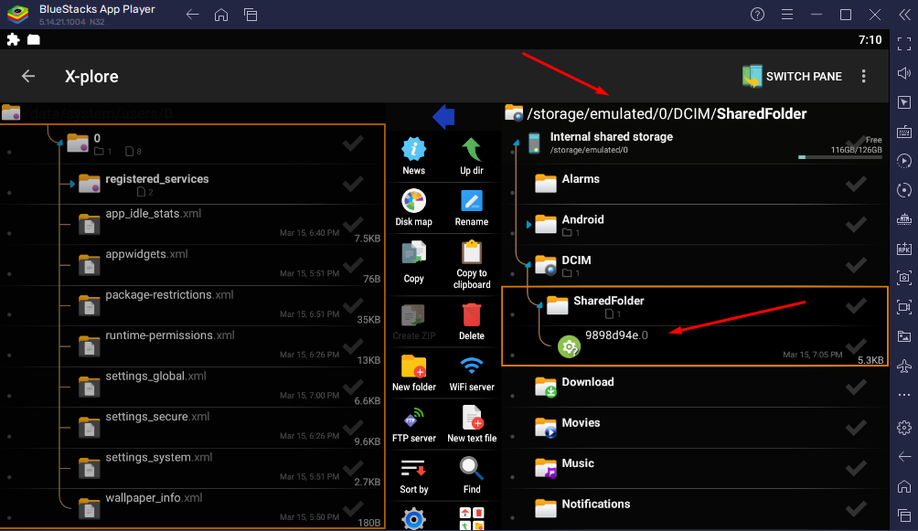Open the Notifications folder

coord(695,509)
